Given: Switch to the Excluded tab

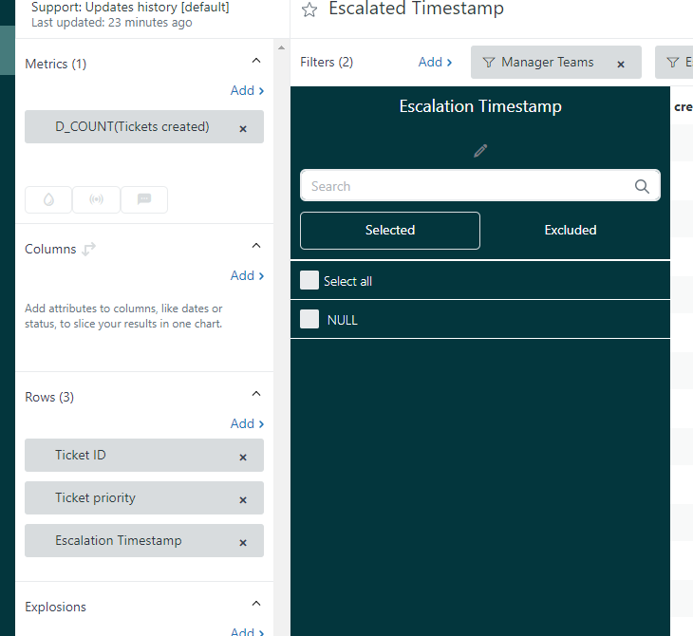Looking at the screenshot, I should [x=571, y=230].
